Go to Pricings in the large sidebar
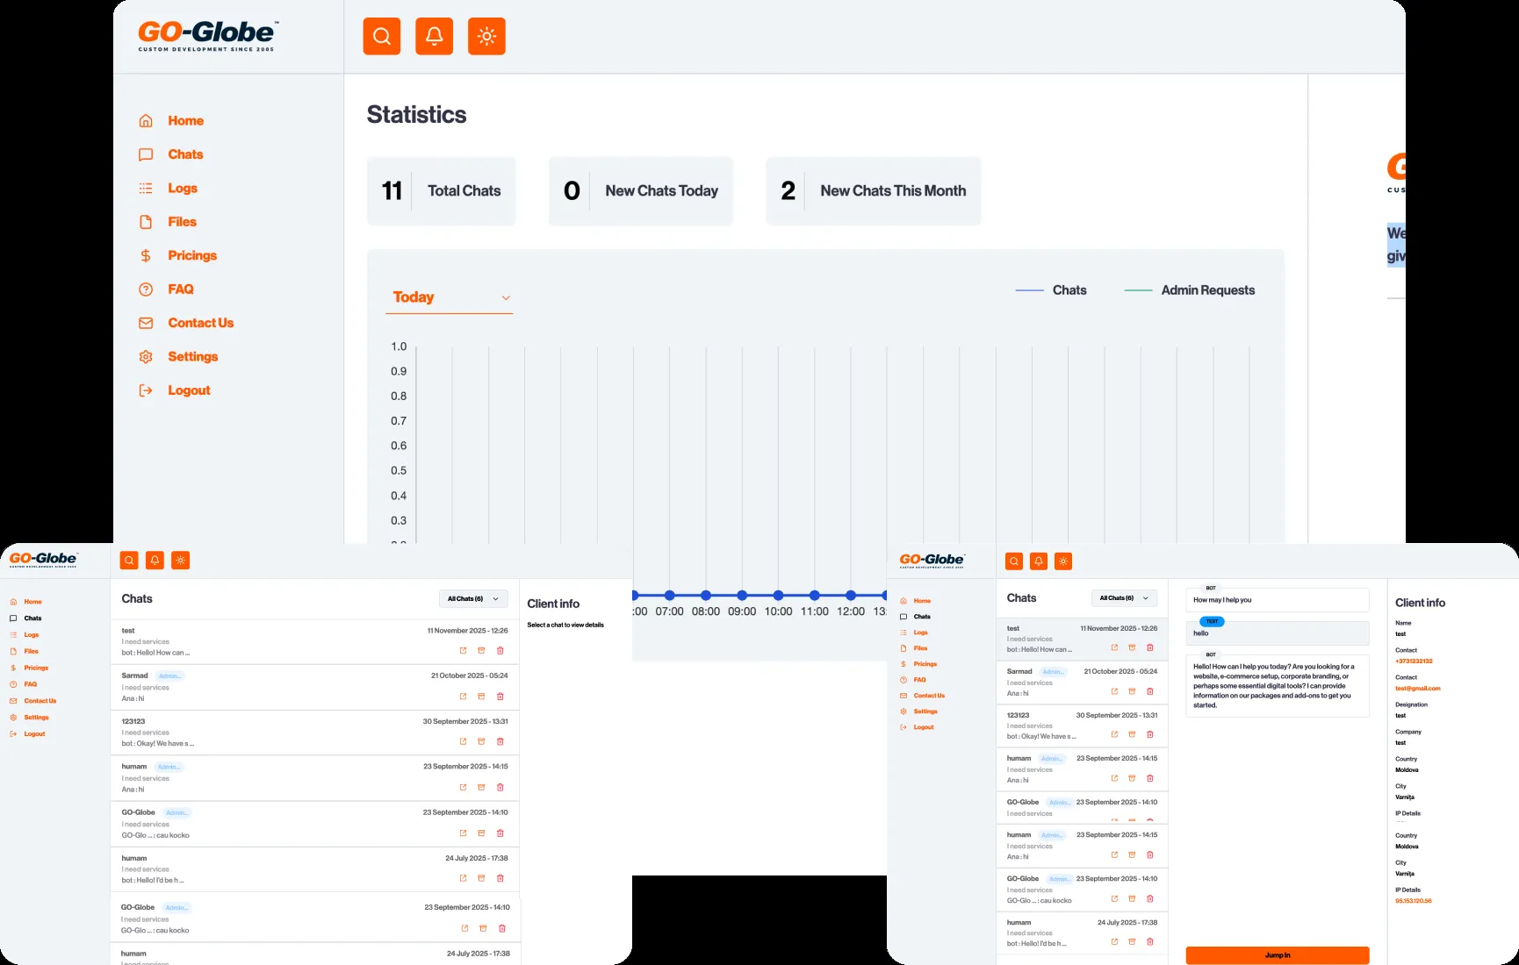Screen dimensions: 1519x965 (x=191, y=255)
